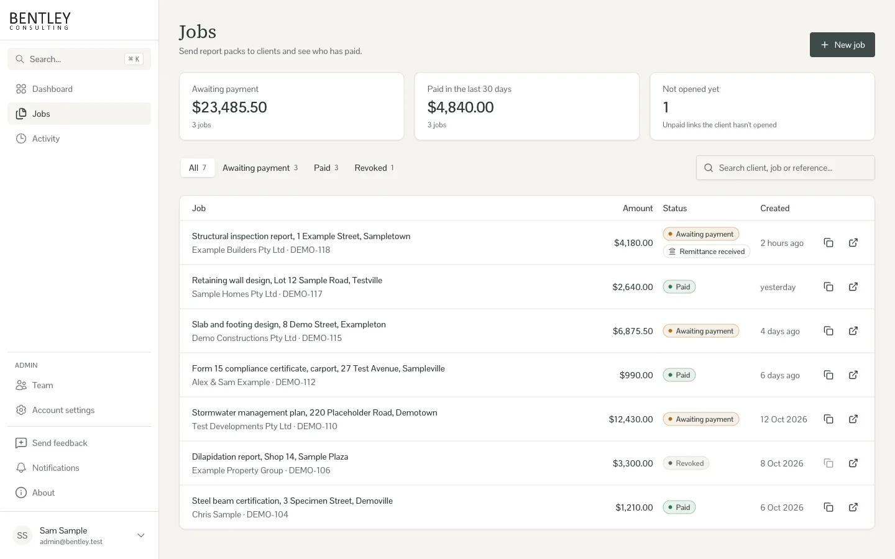Copy link for Form 15 compliance certificate job

point(828,375)
